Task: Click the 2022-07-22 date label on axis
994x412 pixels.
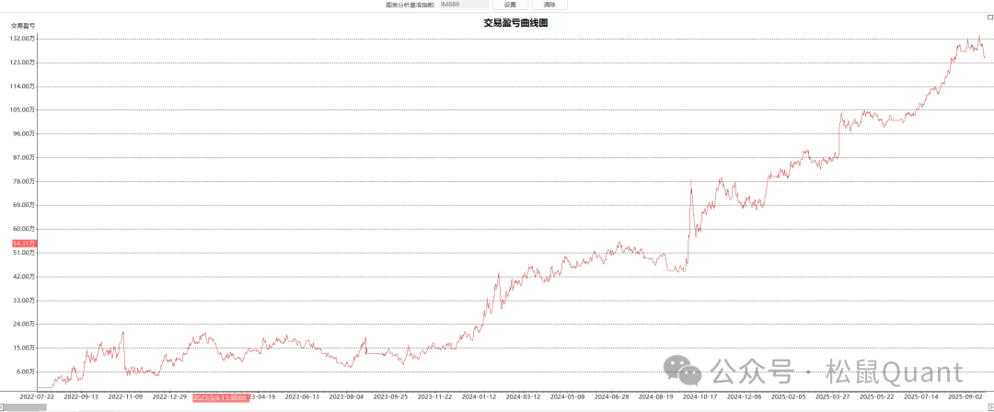Action: coord(37,397)
